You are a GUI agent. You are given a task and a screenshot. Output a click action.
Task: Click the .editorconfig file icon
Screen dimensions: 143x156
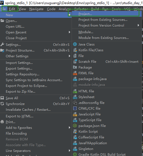[x=75, y=103]
